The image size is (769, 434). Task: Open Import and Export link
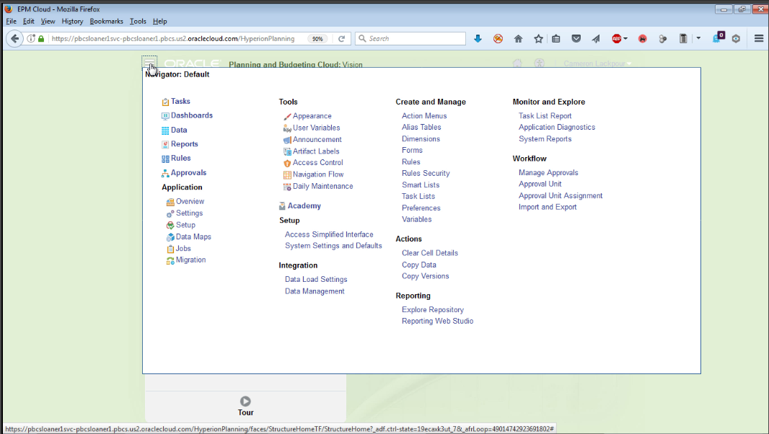tap(548, 207)
